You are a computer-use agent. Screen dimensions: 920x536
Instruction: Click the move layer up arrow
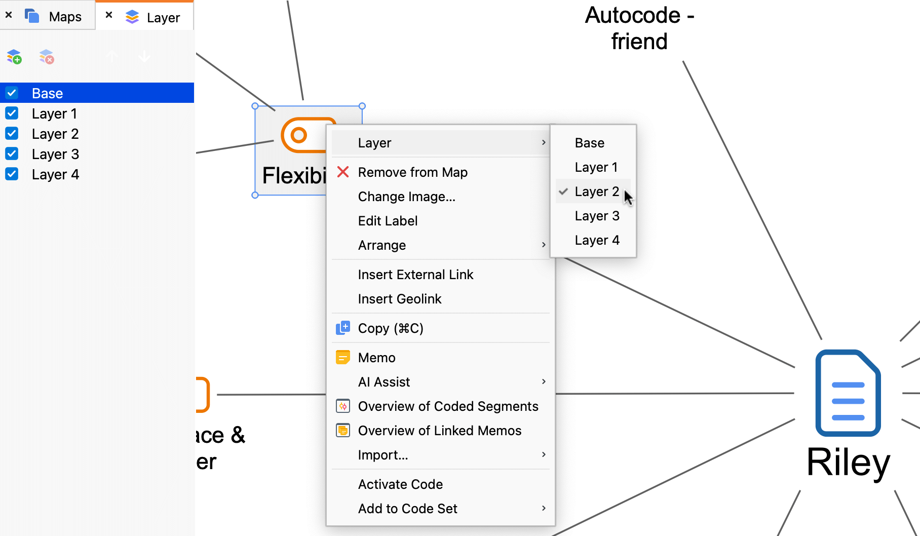click(x=112, y=56)
